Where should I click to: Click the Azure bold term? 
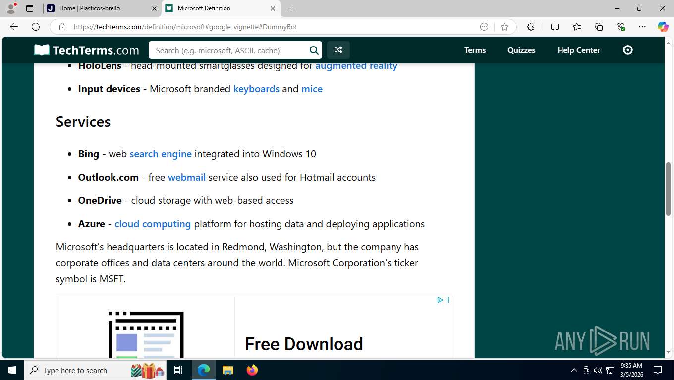pyautogui.click(x=92, y=224)
